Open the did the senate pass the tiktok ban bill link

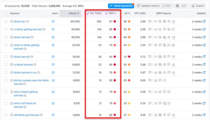[x=31, y=82]
